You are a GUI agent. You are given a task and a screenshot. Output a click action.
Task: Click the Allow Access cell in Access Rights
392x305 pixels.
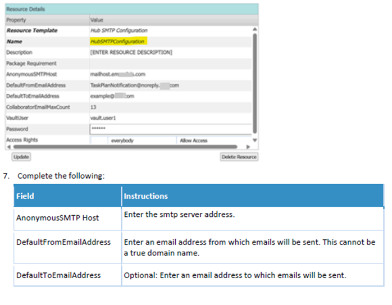[x=193, y=140]
